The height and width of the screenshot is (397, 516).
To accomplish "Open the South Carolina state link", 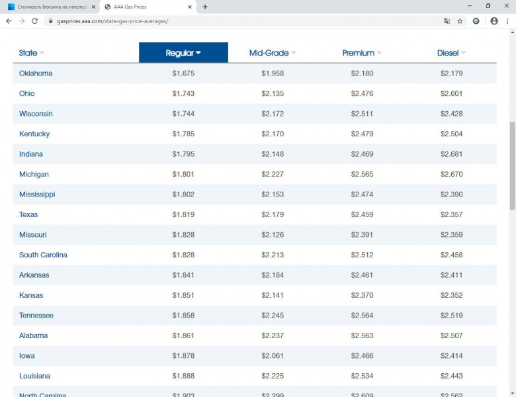I will (43, 255).
